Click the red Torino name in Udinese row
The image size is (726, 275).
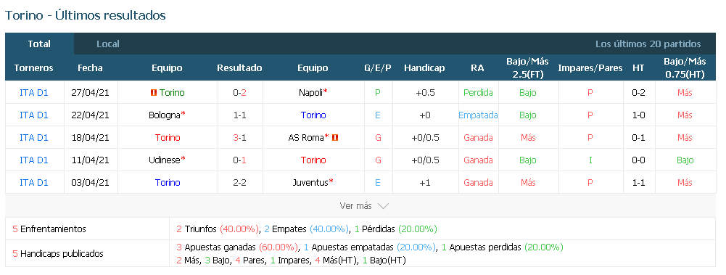[313, 160]
